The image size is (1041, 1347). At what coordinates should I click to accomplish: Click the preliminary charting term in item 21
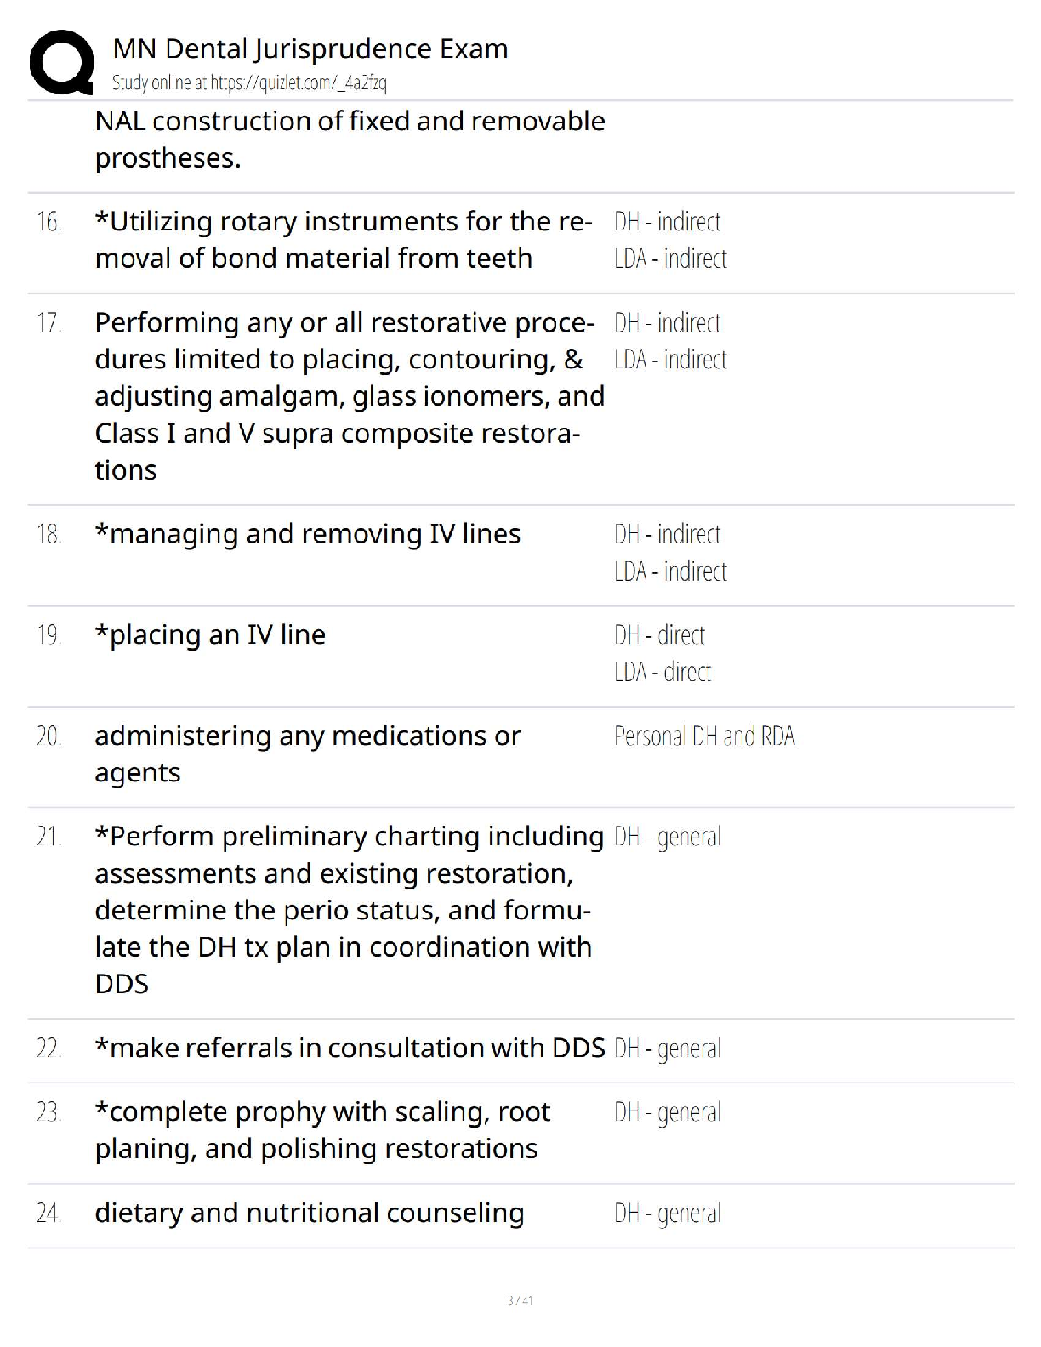(349, 910)
